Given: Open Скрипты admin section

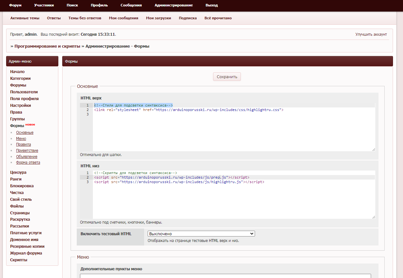Looking at the screenshot, I should 19,260.
